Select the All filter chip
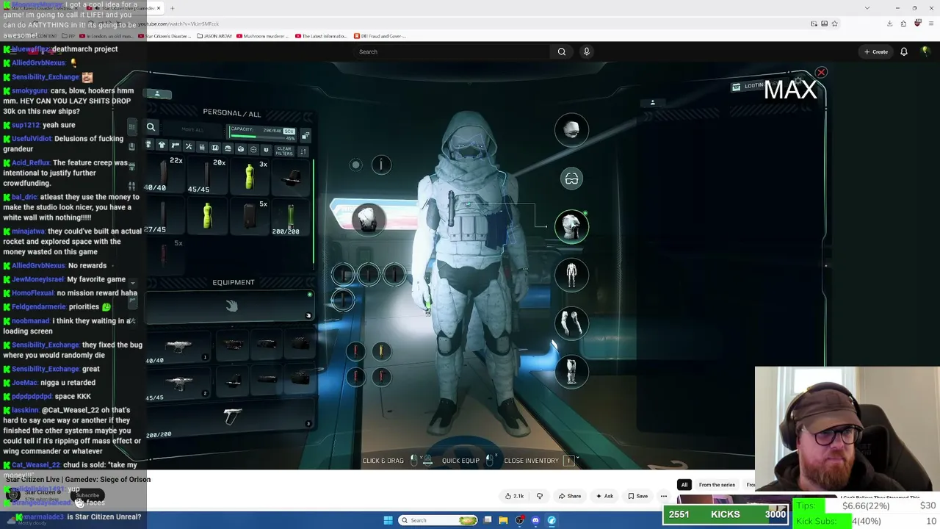940x529 pixels. (x=684, y=485)
